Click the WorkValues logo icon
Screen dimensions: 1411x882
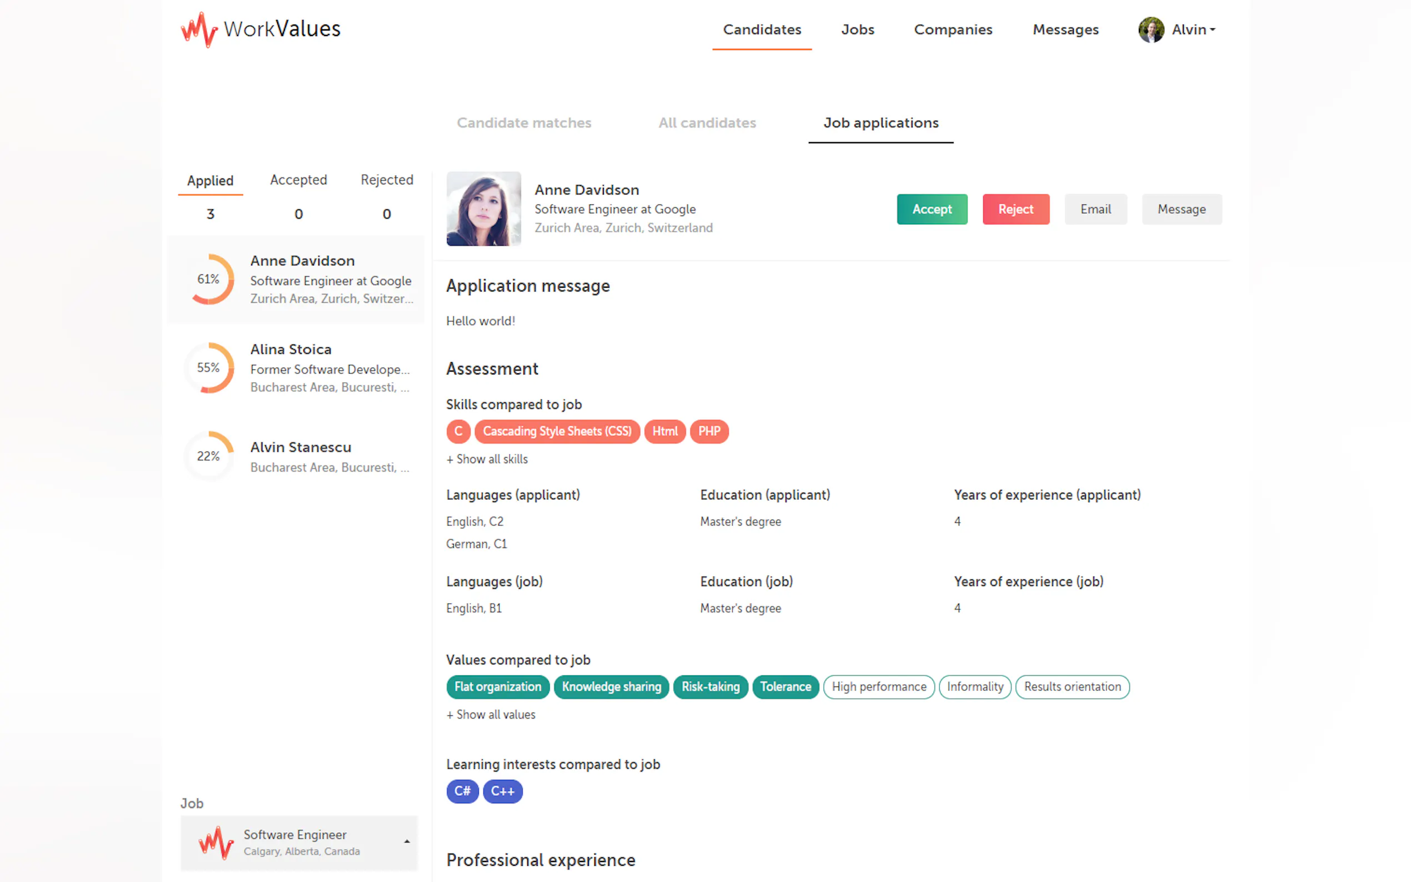(199, 29)
